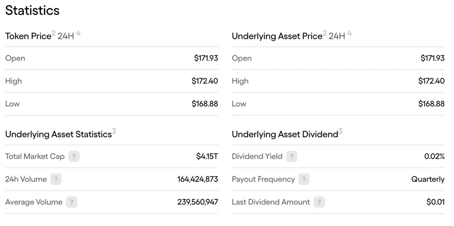Show the Dividend Yield info icon
Screen dimensions: 454x226
pos(291,157)
